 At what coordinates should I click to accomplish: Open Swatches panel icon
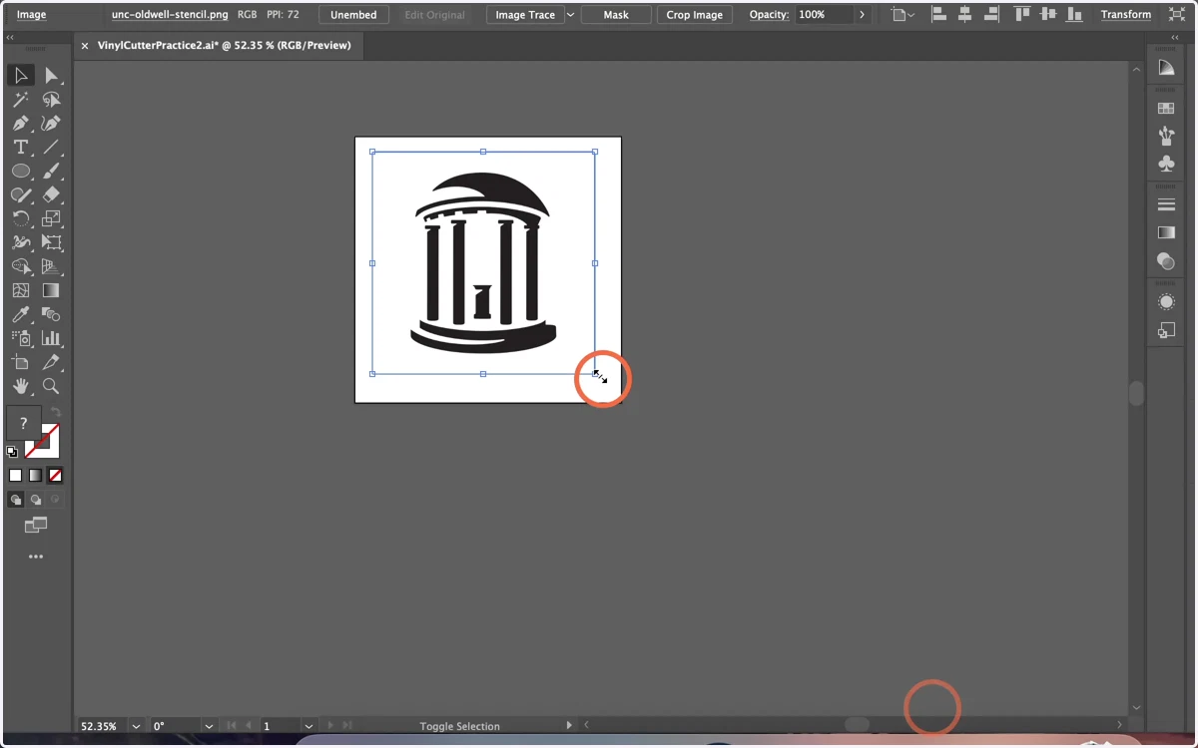coord(1166,108)
